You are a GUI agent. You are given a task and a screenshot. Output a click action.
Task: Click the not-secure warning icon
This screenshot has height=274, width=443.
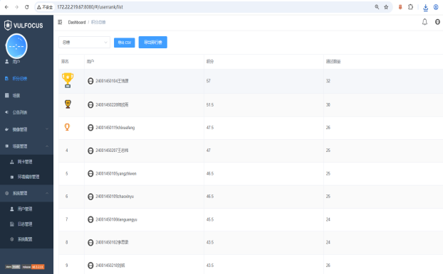pyautogui.click(x=39, y=7)
